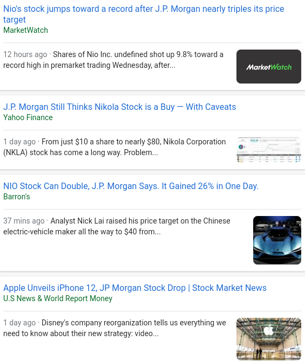Screen dimensions: 305x362
Task: Click the Disney reorganization snippet text
Action: point(114,328)
